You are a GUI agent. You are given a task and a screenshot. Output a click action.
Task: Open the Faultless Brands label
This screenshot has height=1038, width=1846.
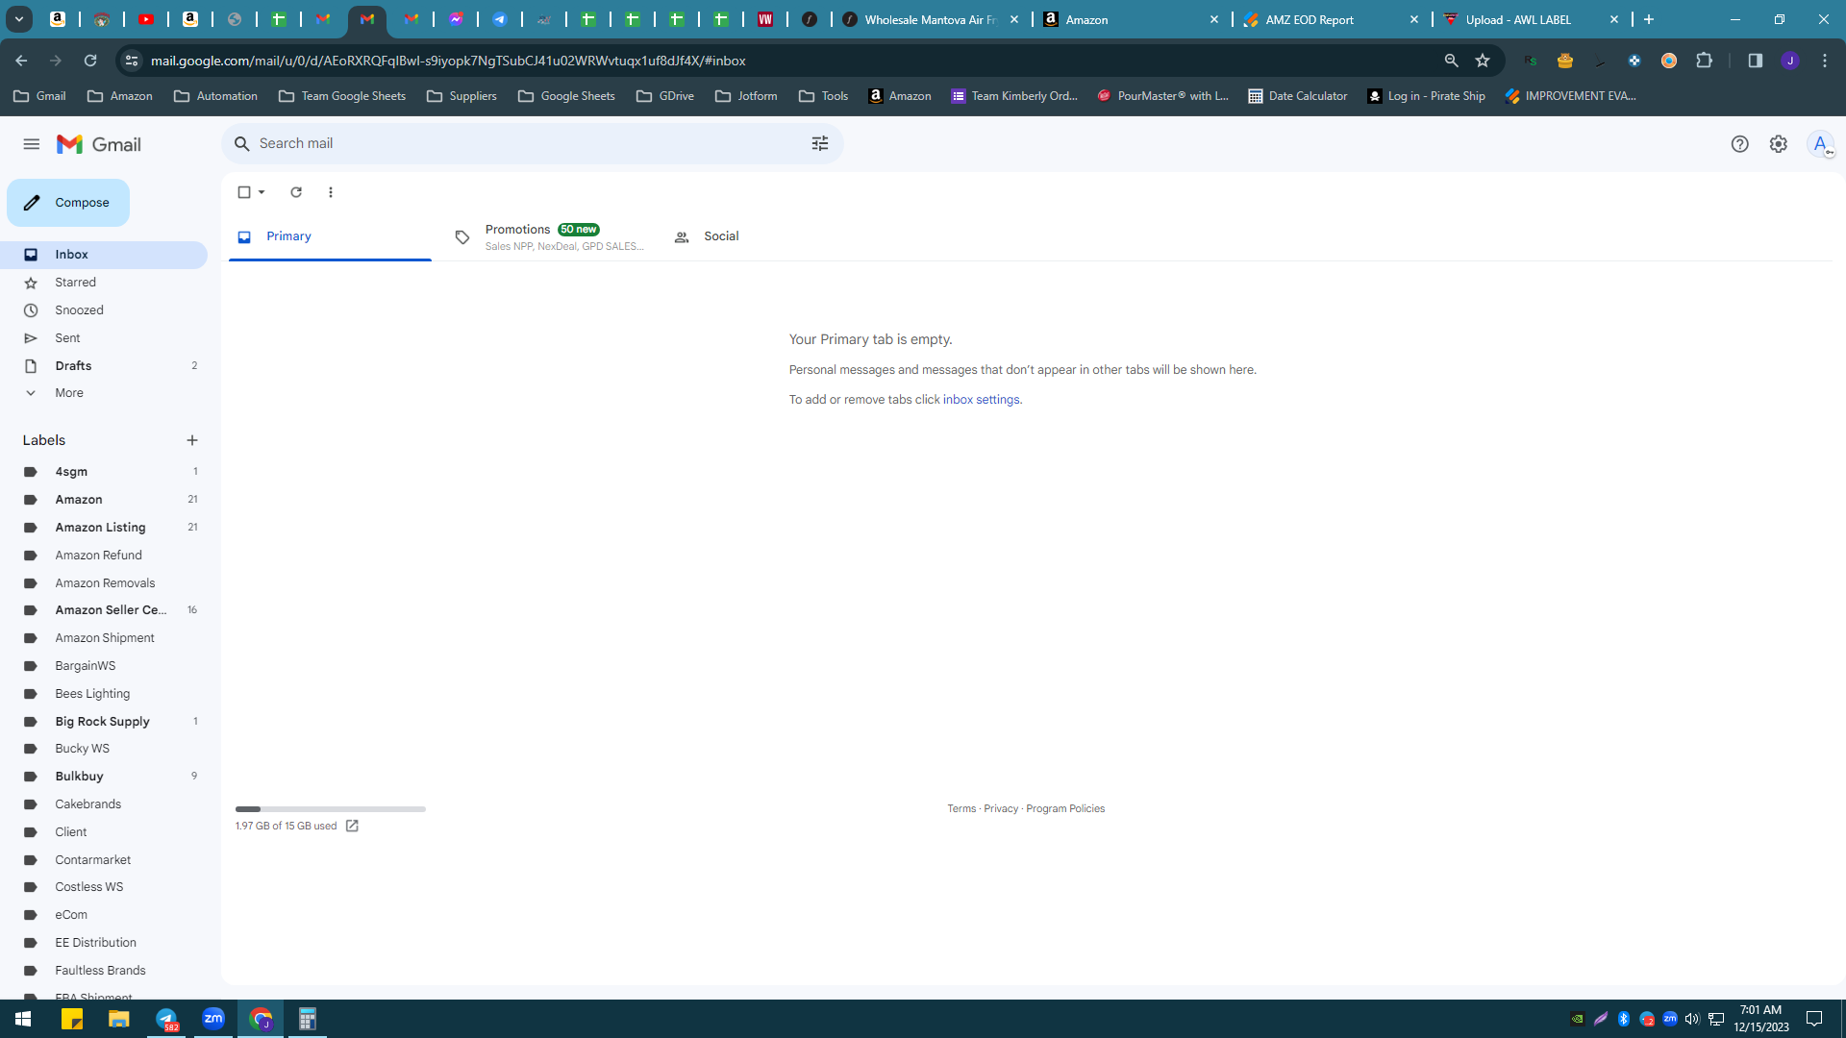[x=104, y=971]
